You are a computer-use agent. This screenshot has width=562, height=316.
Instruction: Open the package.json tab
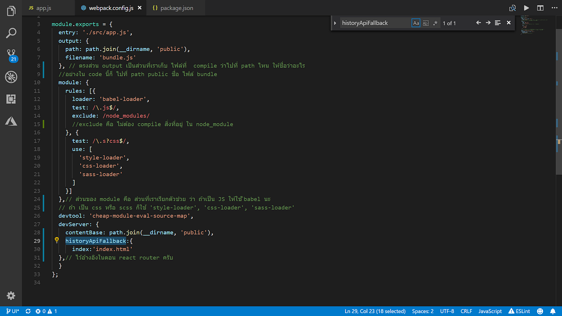(x=175, y=7)
